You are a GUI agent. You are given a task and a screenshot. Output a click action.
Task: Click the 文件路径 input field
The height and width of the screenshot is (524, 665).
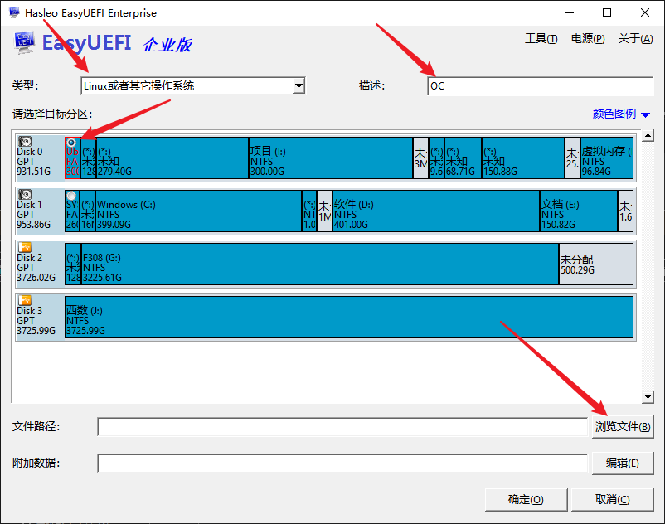tap(342, 426)
